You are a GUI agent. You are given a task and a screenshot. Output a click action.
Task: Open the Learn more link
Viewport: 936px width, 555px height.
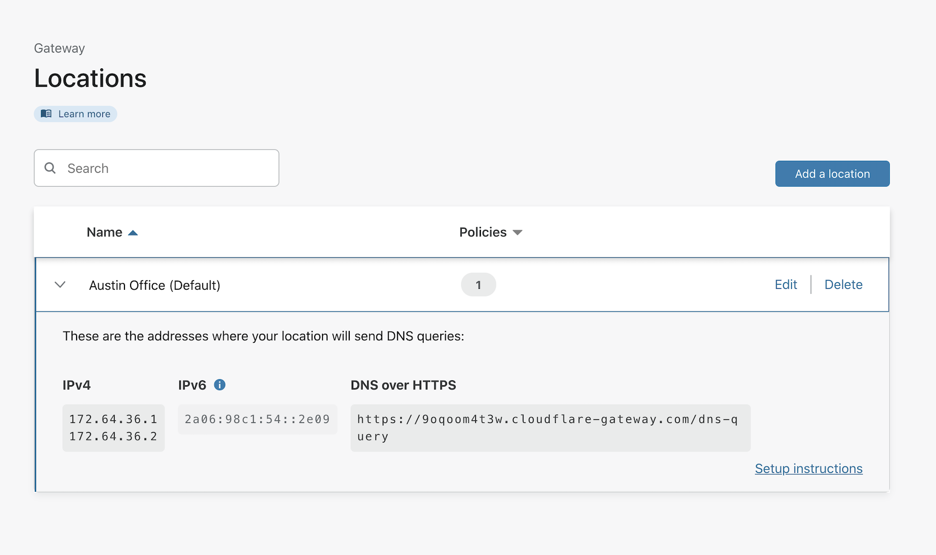point(84,114)
